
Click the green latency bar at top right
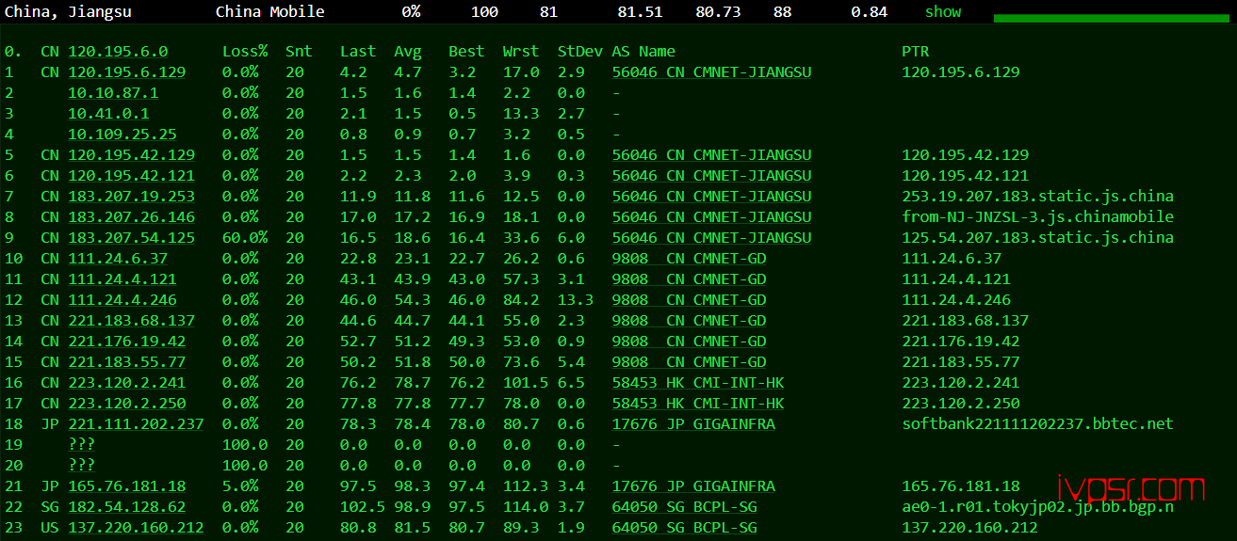pyautogui.click(x=1113, y=18)
